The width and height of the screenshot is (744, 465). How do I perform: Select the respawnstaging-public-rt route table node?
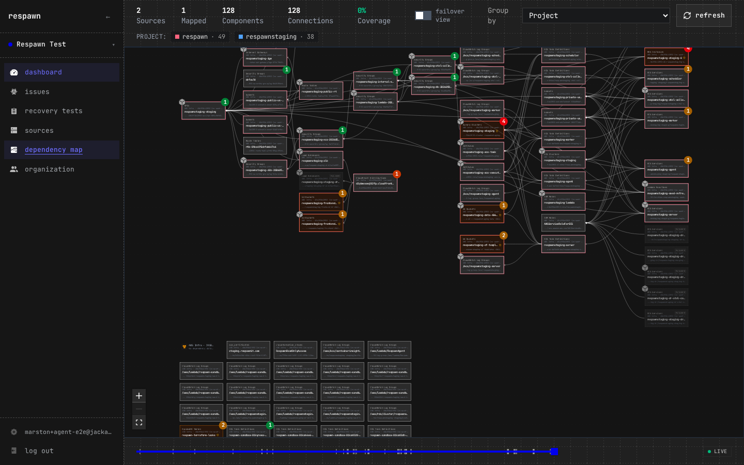pyautogui.click(x=321, y=91)
